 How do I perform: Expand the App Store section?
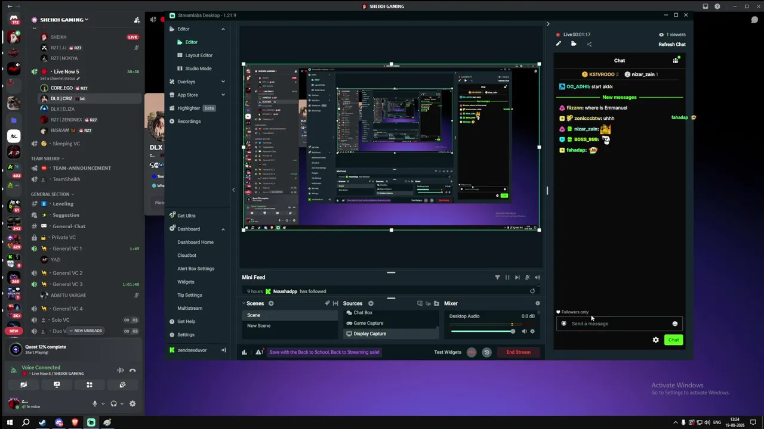click(223, 95)
